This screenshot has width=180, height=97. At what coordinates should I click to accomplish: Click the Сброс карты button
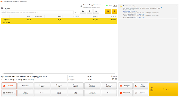coord(76,93)
